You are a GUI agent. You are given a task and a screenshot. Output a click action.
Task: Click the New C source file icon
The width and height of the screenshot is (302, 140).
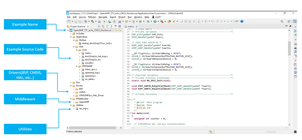point(134,22)
